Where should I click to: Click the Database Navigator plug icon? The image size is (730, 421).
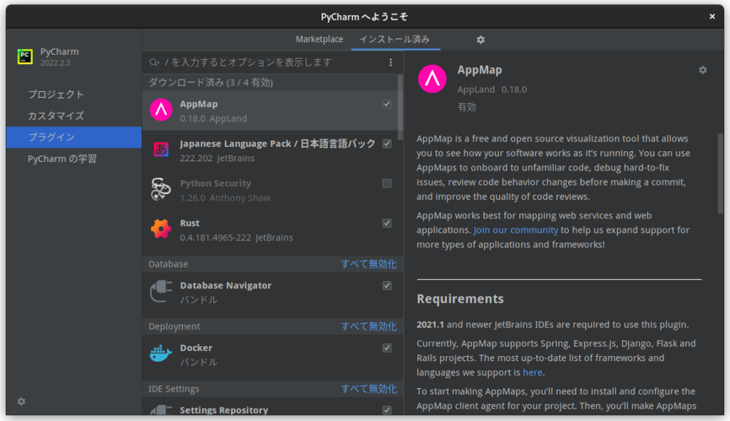161,291
